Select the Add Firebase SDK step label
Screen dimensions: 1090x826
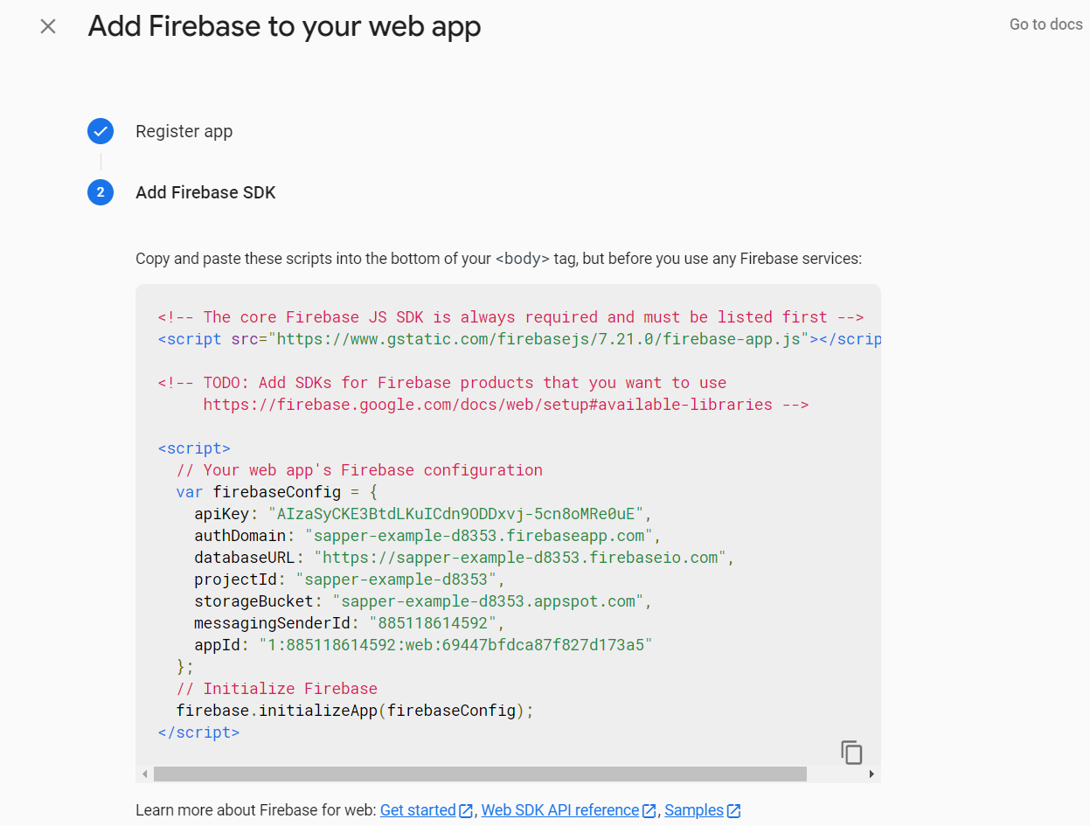click(205, 192)
